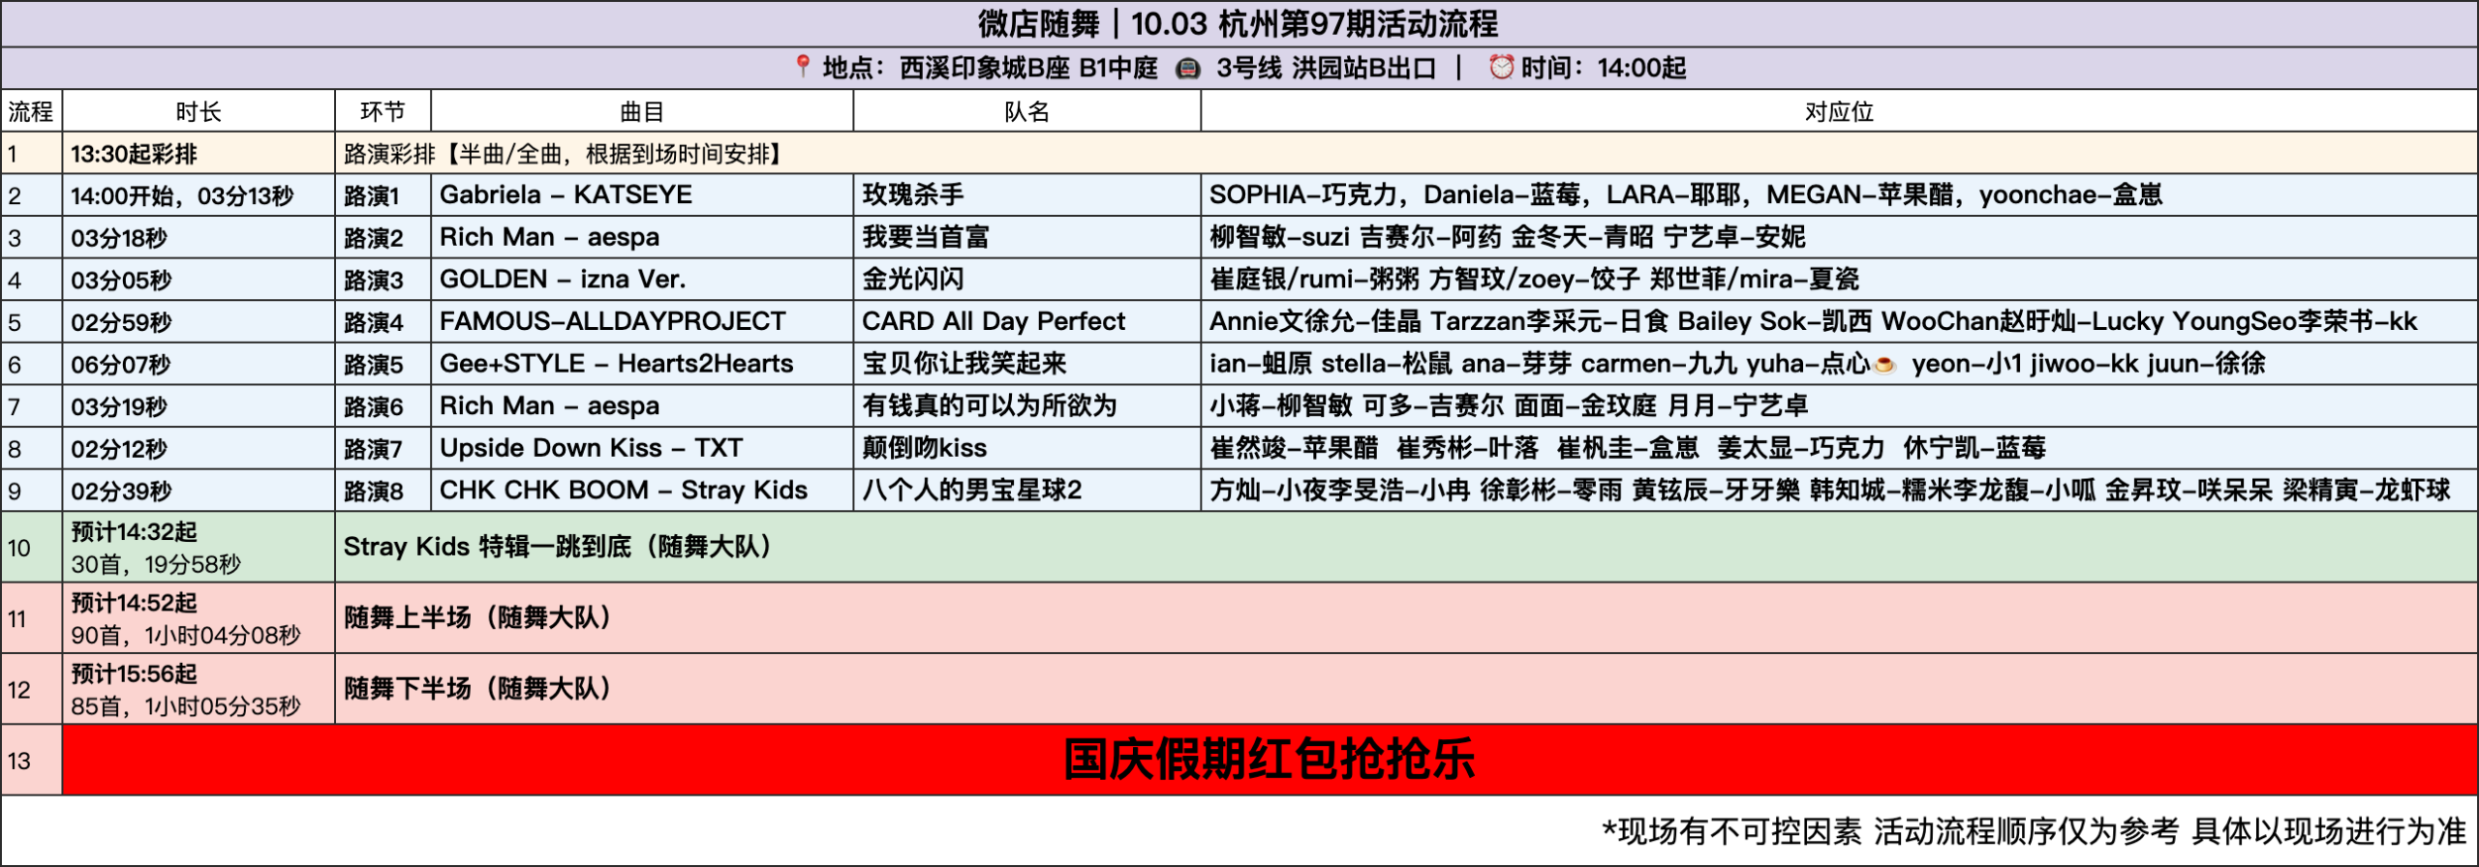
Task: Click the pudding emoji after yuha-点心
Action: point(1884,365)
